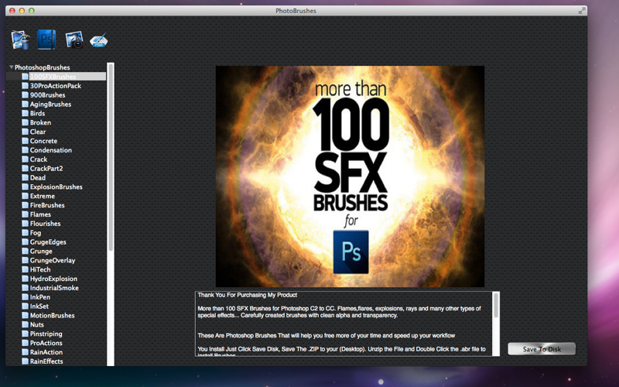Open FireBrushes in the tree
This screenshot has height=387, width=619.
[47, 205]
